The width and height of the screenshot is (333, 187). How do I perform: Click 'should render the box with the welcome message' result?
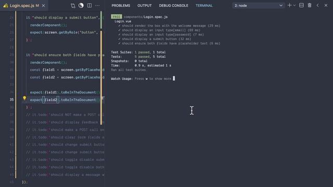coord(169,25)
